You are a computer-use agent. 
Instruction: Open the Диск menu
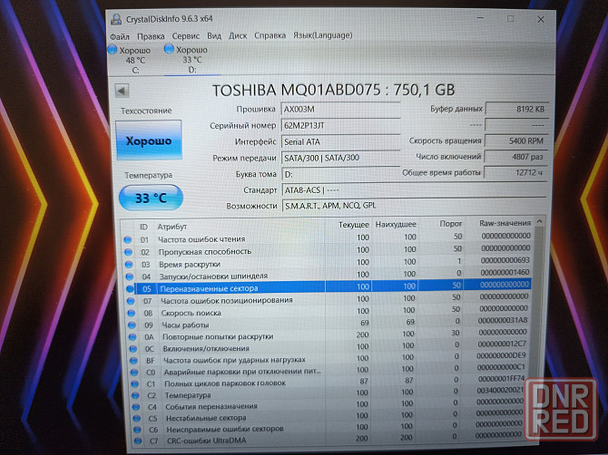pos(238,35)
